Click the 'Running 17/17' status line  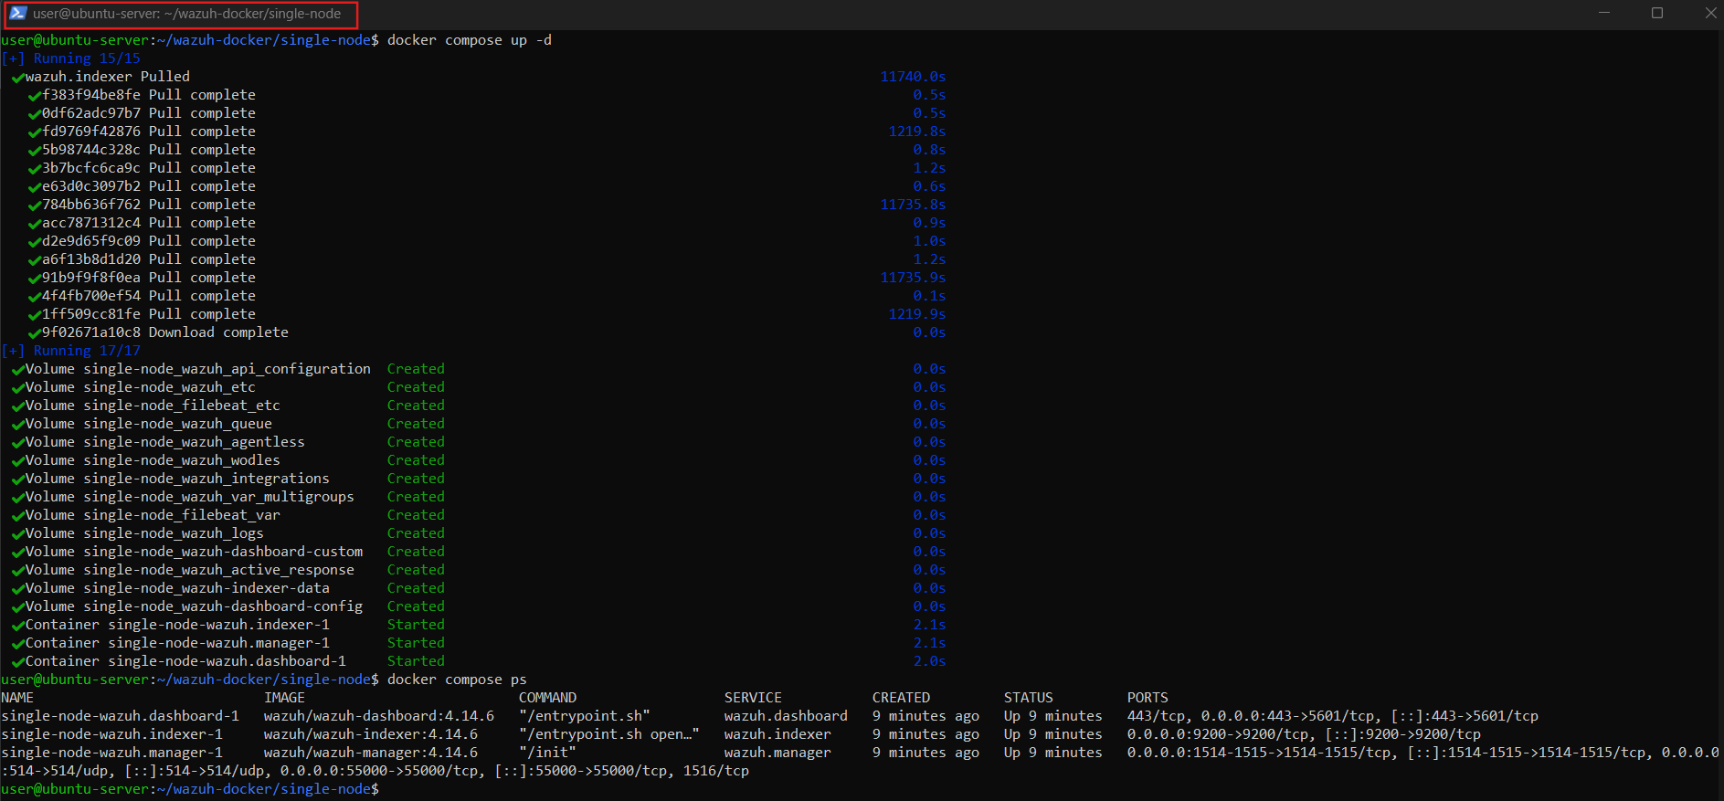pos(71,351)
